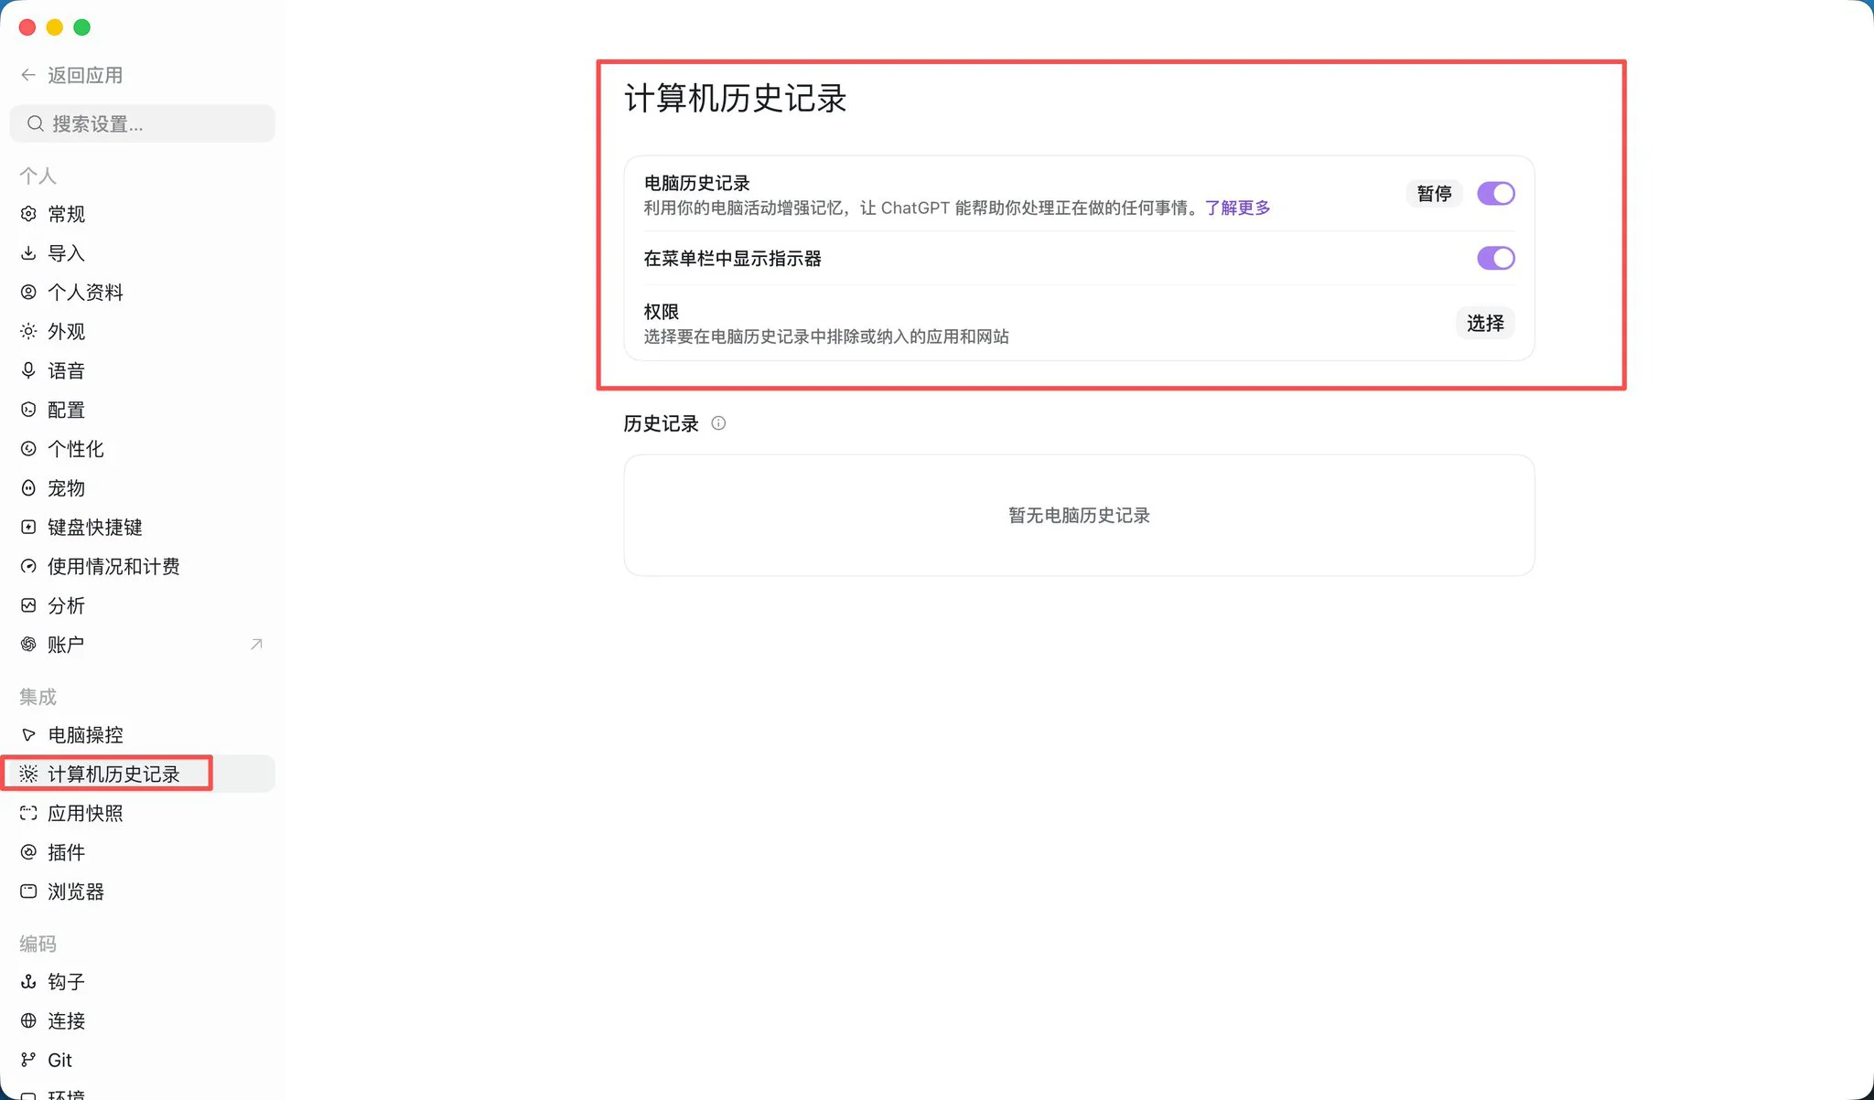Click the gear icon next to 常规
Viewport: 1874px width, 1100px height.
click(x=28, y=214)
